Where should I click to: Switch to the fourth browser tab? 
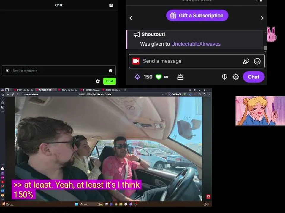coord(90,90)
